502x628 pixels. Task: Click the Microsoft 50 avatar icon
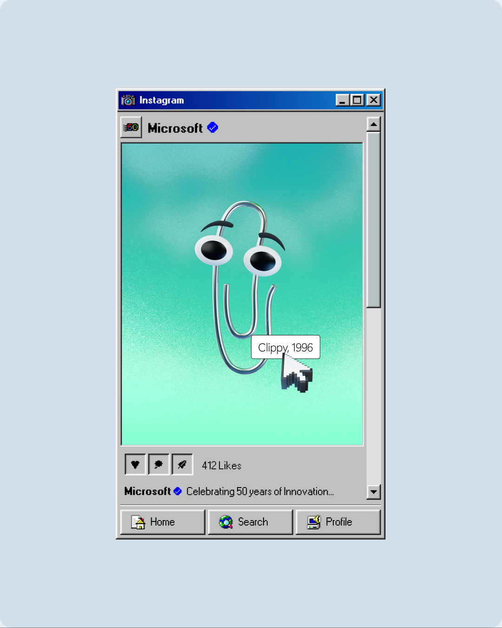click(x=131, y=127)
